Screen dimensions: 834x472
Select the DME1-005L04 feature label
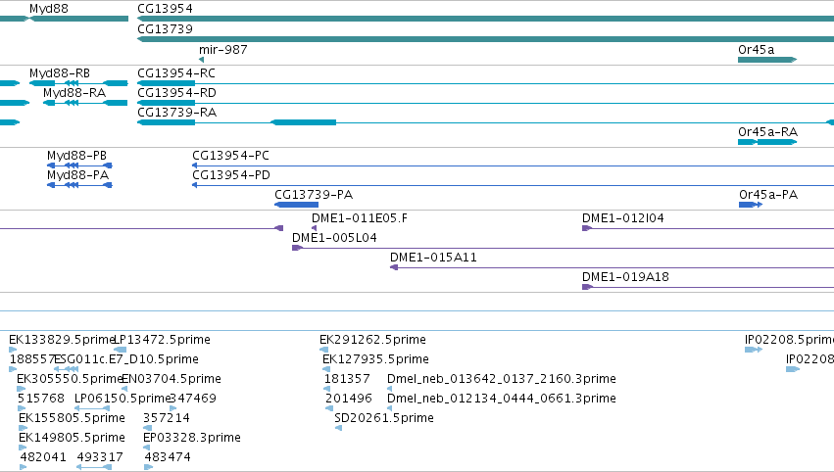click(334, 238)
